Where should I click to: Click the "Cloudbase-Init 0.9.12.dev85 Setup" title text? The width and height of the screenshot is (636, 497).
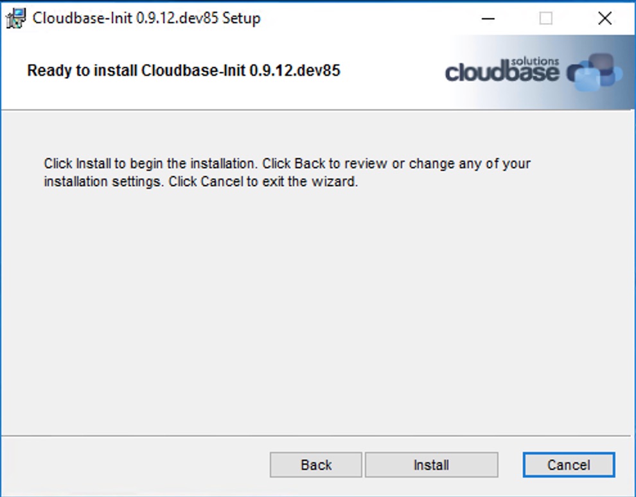tap(146, 18)
